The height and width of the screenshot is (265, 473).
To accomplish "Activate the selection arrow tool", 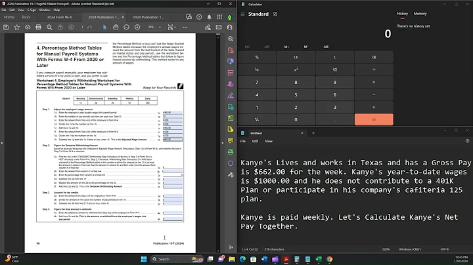I will coord(104,28).
